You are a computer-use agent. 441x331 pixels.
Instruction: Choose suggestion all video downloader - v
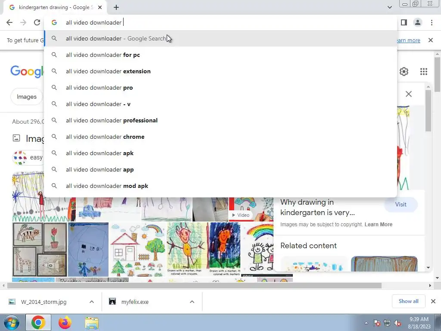pos(220,104)
